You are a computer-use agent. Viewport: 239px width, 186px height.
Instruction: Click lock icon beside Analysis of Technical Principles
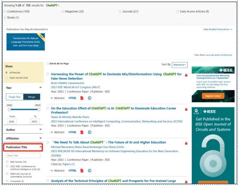coord(186,182)
